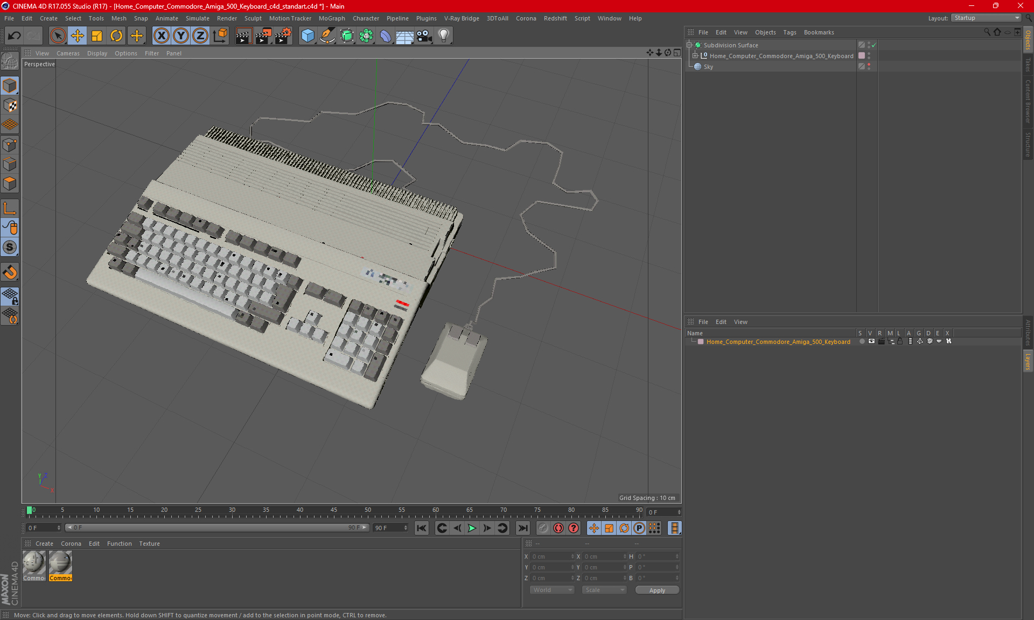1034x620 pixels.
Task: Open the Sculpt menu
Action: (x=253, y=18)
